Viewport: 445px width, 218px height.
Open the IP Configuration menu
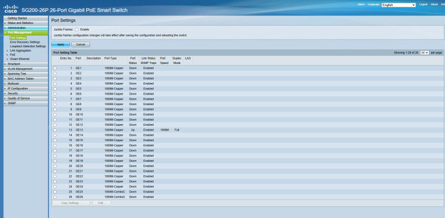pyautogui.click(x=26, y=88)
